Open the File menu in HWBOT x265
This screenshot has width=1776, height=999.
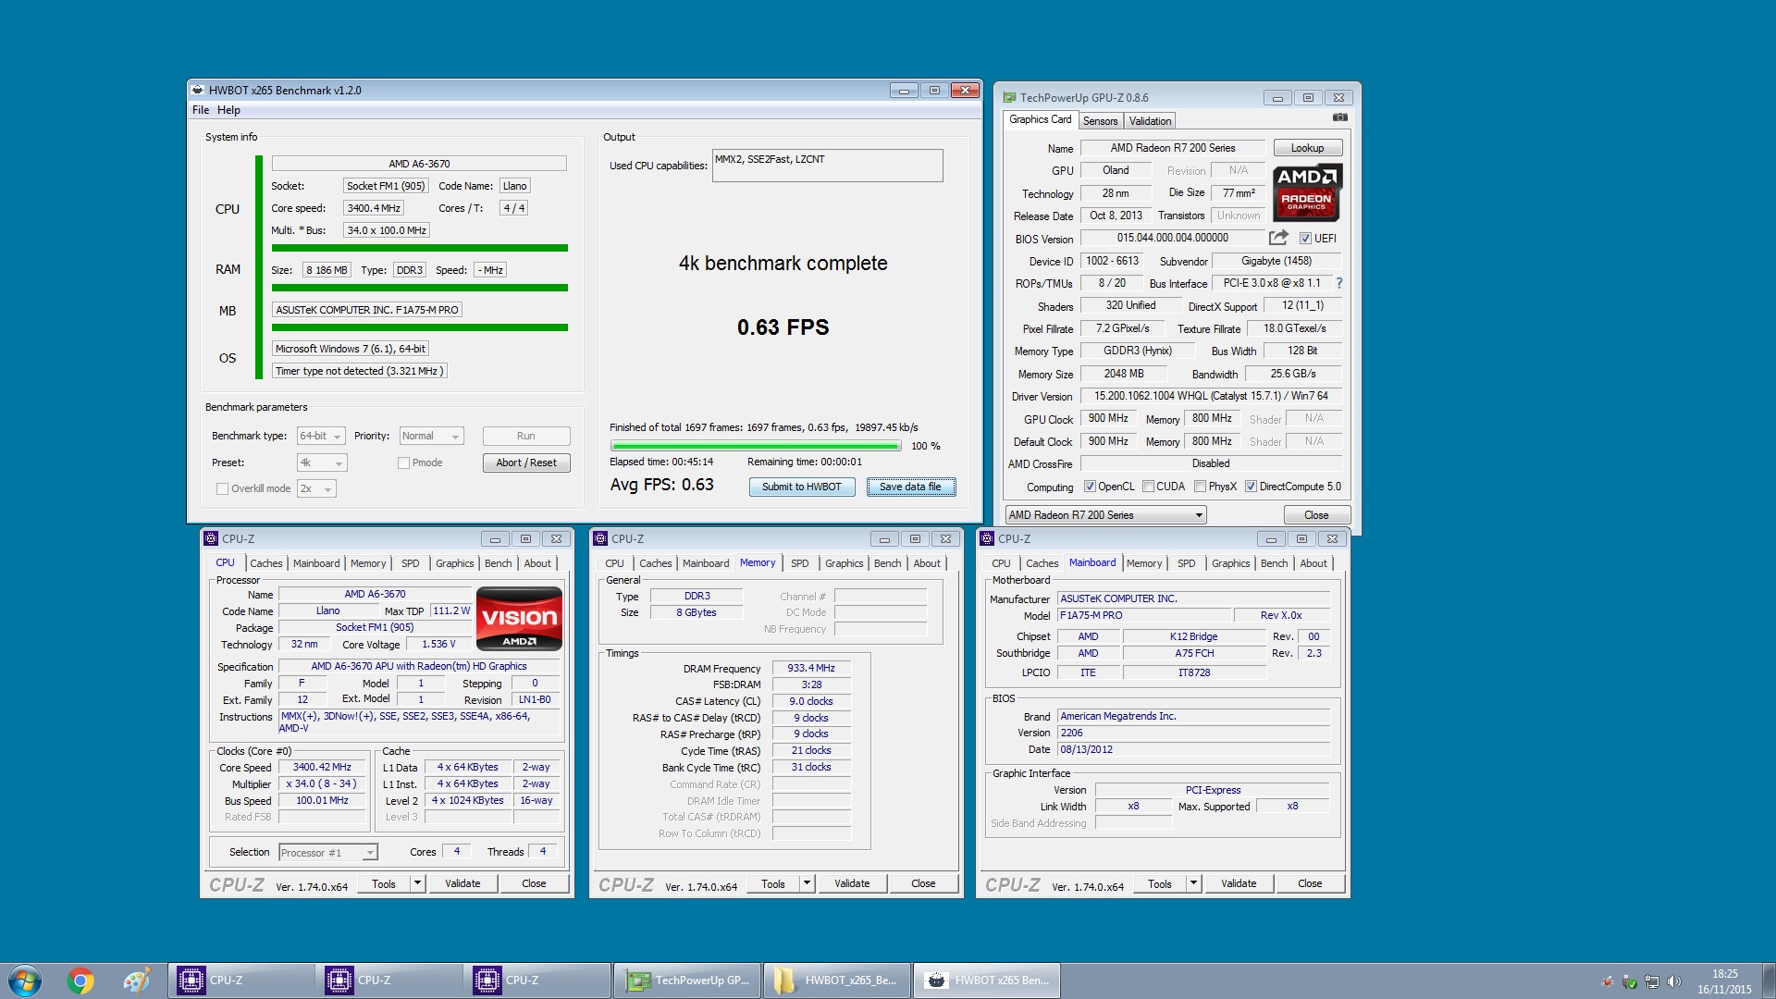pos(201,110)
